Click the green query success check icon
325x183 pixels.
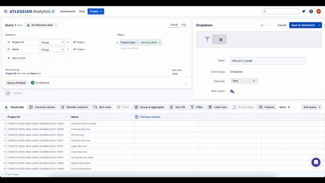click(32, 82)
